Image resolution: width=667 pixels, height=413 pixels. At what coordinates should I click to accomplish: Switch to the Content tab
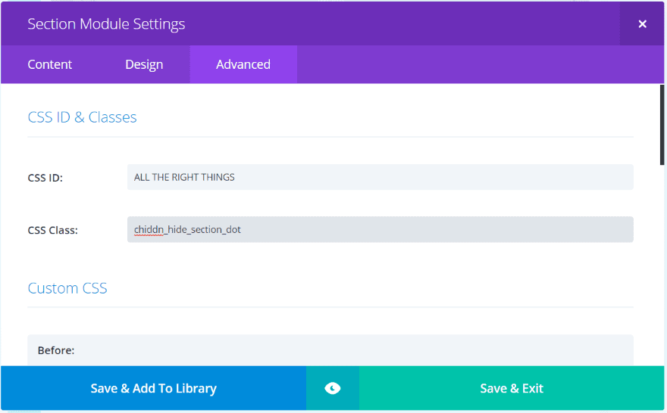[x=50, y=64]
